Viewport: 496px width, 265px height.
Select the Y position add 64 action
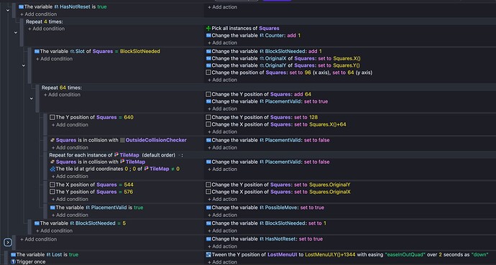[x=259, y=94]
